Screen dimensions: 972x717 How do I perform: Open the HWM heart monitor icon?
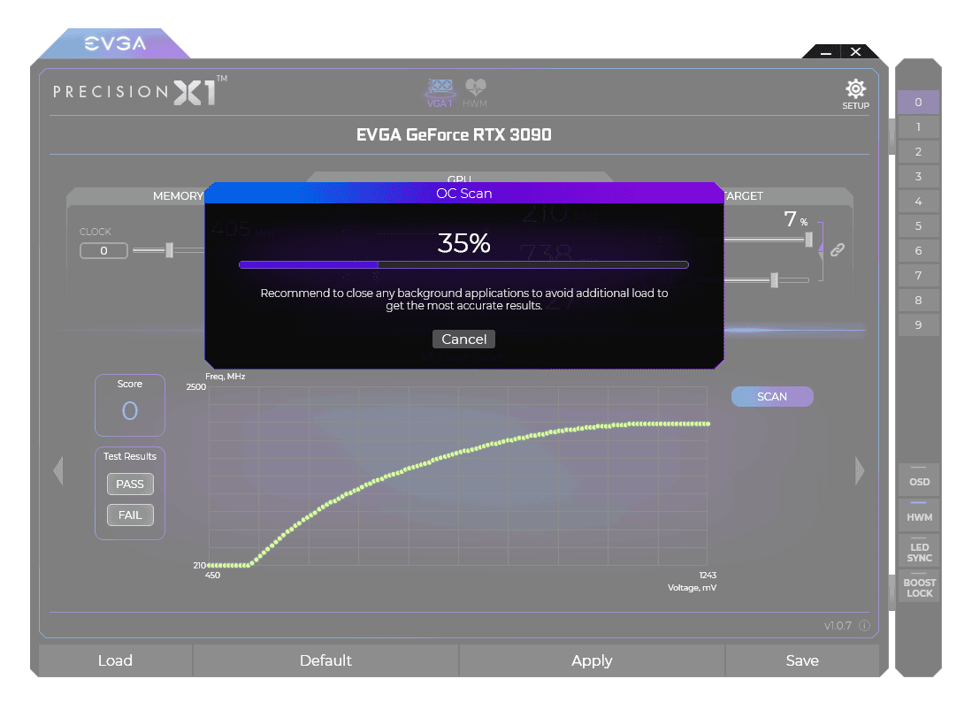click(x=476, y=93)
